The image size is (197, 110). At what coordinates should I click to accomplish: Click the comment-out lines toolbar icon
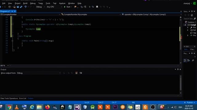point(90,7)
